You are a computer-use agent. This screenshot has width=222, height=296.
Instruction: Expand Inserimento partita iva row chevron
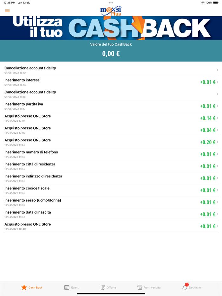coord(217,106)
